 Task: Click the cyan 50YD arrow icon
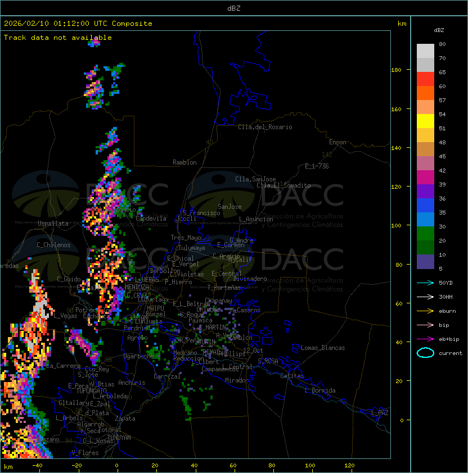point(425,283)
